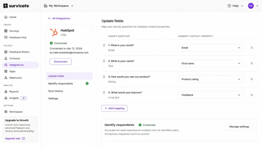Click the Add mapping button

[x=114, y=108]
